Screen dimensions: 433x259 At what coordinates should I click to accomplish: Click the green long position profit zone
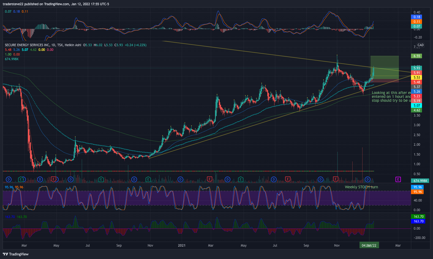(384, 67)
